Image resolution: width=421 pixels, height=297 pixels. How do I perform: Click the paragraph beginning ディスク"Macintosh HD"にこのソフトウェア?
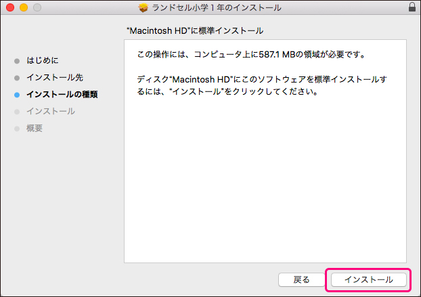coord(262,85)
